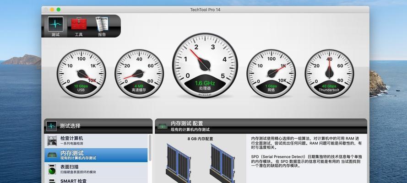
Task: Select 表面扫描 in the test list
Action: [x=96, y=169]
